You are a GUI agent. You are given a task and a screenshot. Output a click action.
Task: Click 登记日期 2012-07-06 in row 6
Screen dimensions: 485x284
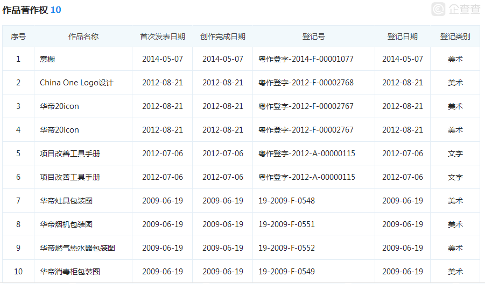403,177
